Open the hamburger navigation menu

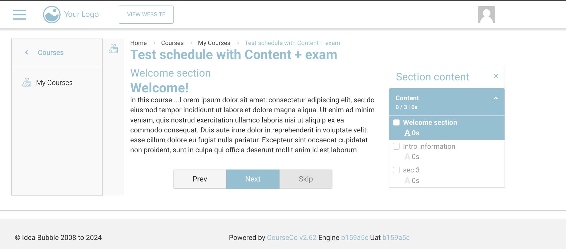click(x=20, y=15)
